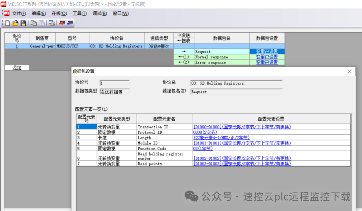Click the Copy toolbar icon
The width and height of the screenshot is (362, 211).
coord(34,23)
